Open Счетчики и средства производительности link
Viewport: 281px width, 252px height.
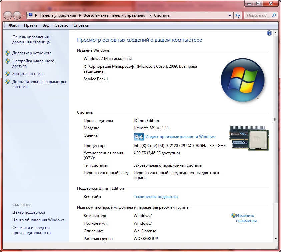(x=32, y=230)
